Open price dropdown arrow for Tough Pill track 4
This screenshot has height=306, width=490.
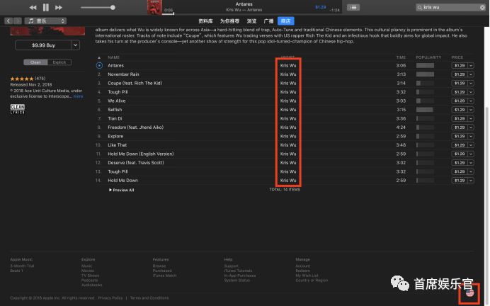tap(471, 92)
